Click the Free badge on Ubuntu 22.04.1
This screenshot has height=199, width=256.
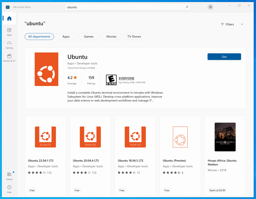(32, 190)
